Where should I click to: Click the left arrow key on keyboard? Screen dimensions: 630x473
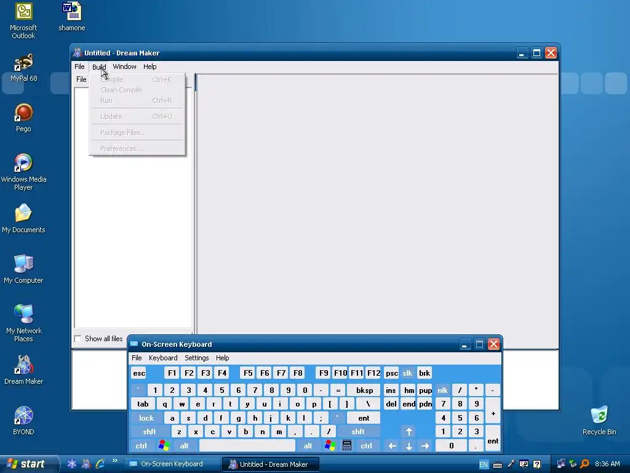393,446
